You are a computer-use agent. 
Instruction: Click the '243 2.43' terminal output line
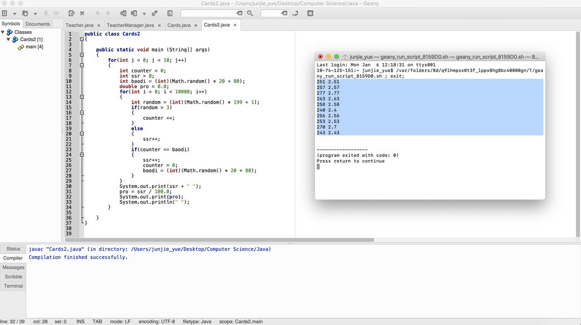328,133
